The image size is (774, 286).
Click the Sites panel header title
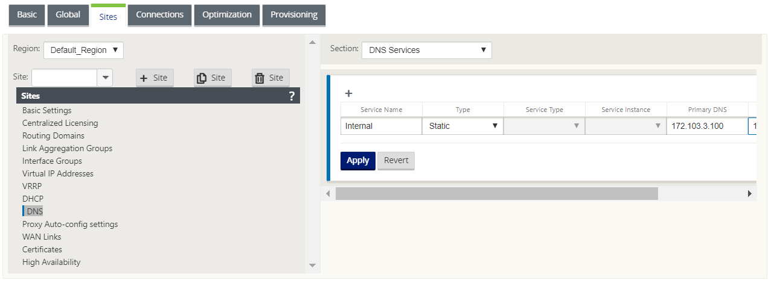[31, 96]
